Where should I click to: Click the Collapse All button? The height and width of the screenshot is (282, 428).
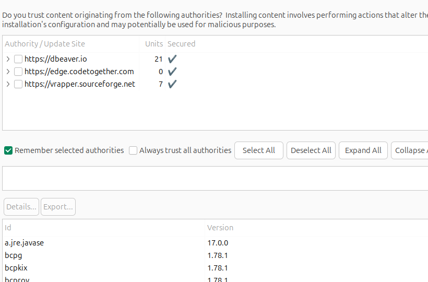click(x=411, y=150)
